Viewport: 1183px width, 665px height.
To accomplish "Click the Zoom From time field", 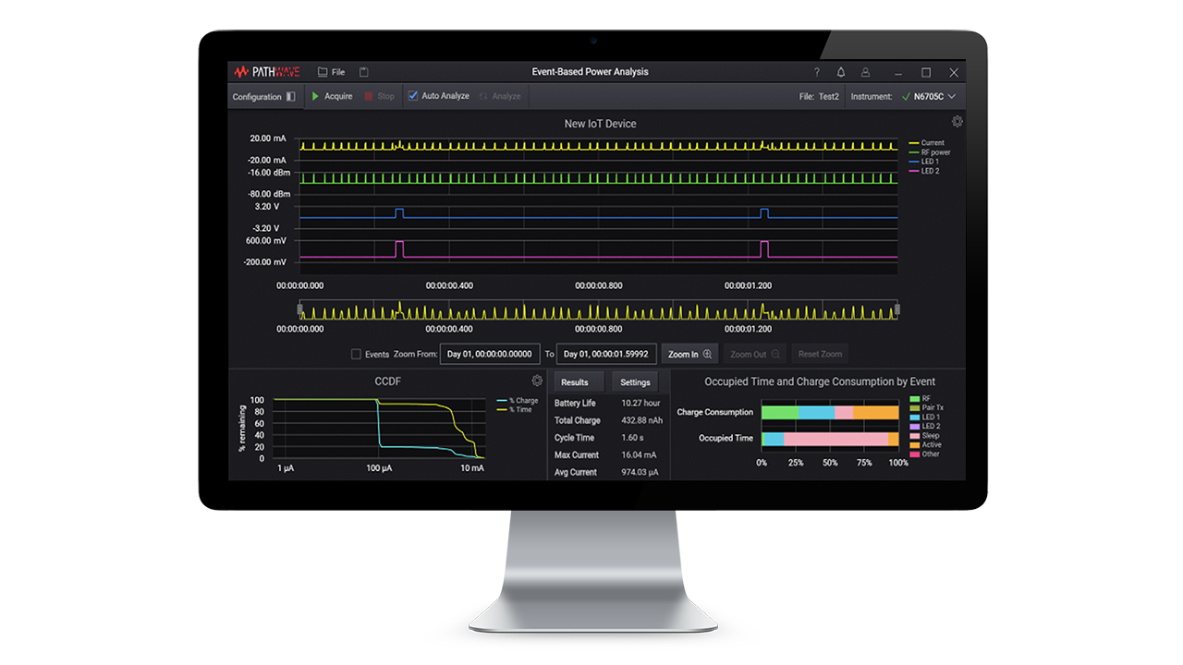I will coord(489,354).
